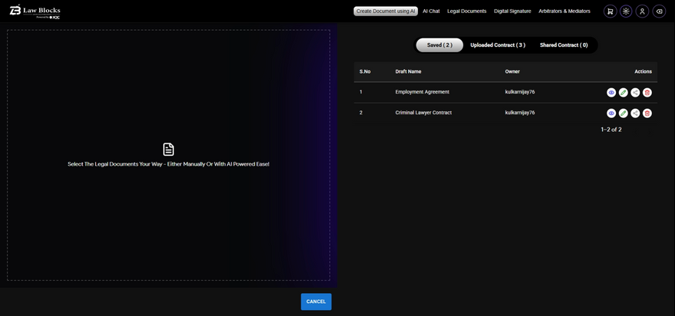Open the user profile icon
This screenshot has width=675, height=316.
pos(642,12)
